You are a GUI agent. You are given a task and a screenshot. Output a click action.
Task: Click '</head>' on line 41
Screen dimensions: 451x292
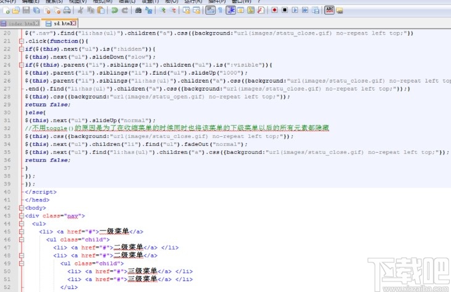pos(37,200)
